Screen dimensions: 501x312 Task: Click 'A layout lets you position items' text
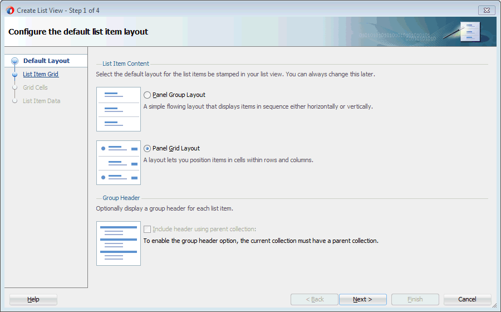pyautogui.click(x=228, y=160)
